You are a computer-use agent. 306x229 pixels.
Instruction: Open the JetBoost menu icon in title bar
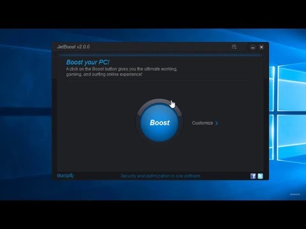click(234, 47)
